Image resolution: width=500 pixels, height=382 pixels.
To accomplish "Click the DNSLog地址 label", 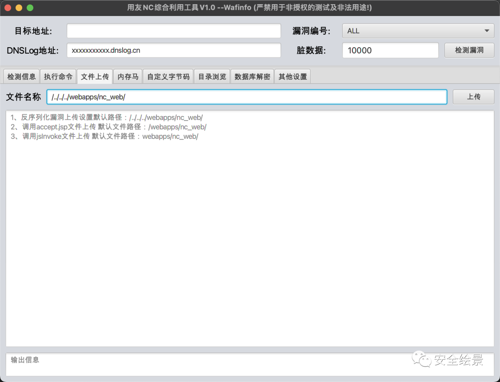I will click(32, 50).
